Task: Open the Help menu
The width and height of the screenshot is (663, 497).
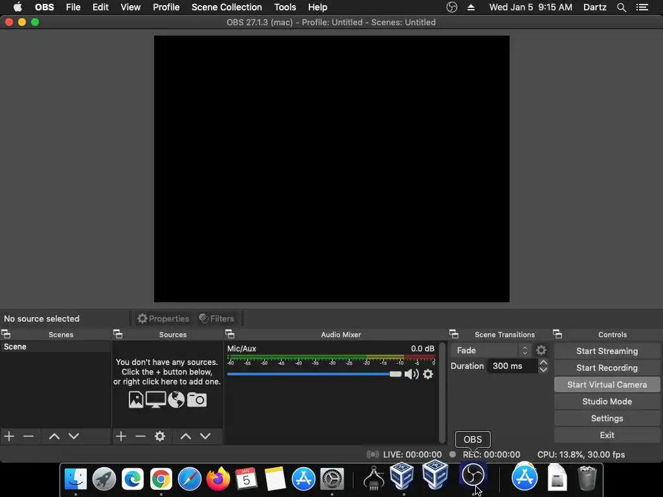Action: click(x=317, y=7)
